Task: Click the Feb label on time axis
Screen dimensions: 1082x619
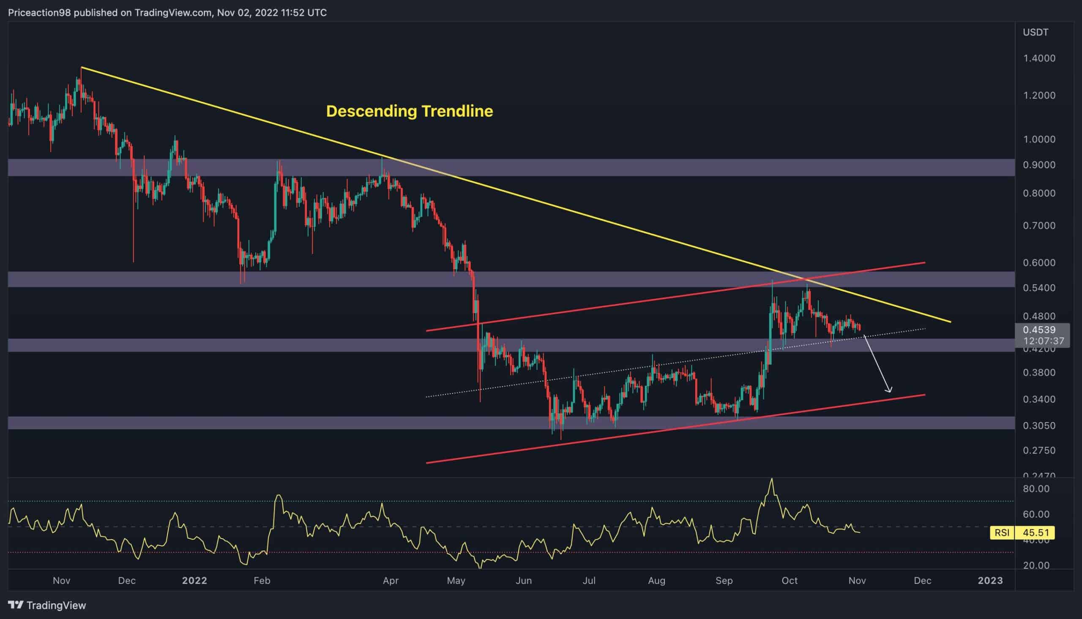Action: click(x=262, y=581)
